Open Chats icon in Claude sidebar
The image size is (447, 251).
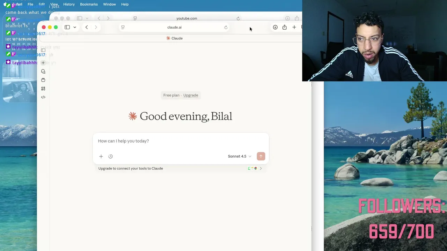(43, 71)
